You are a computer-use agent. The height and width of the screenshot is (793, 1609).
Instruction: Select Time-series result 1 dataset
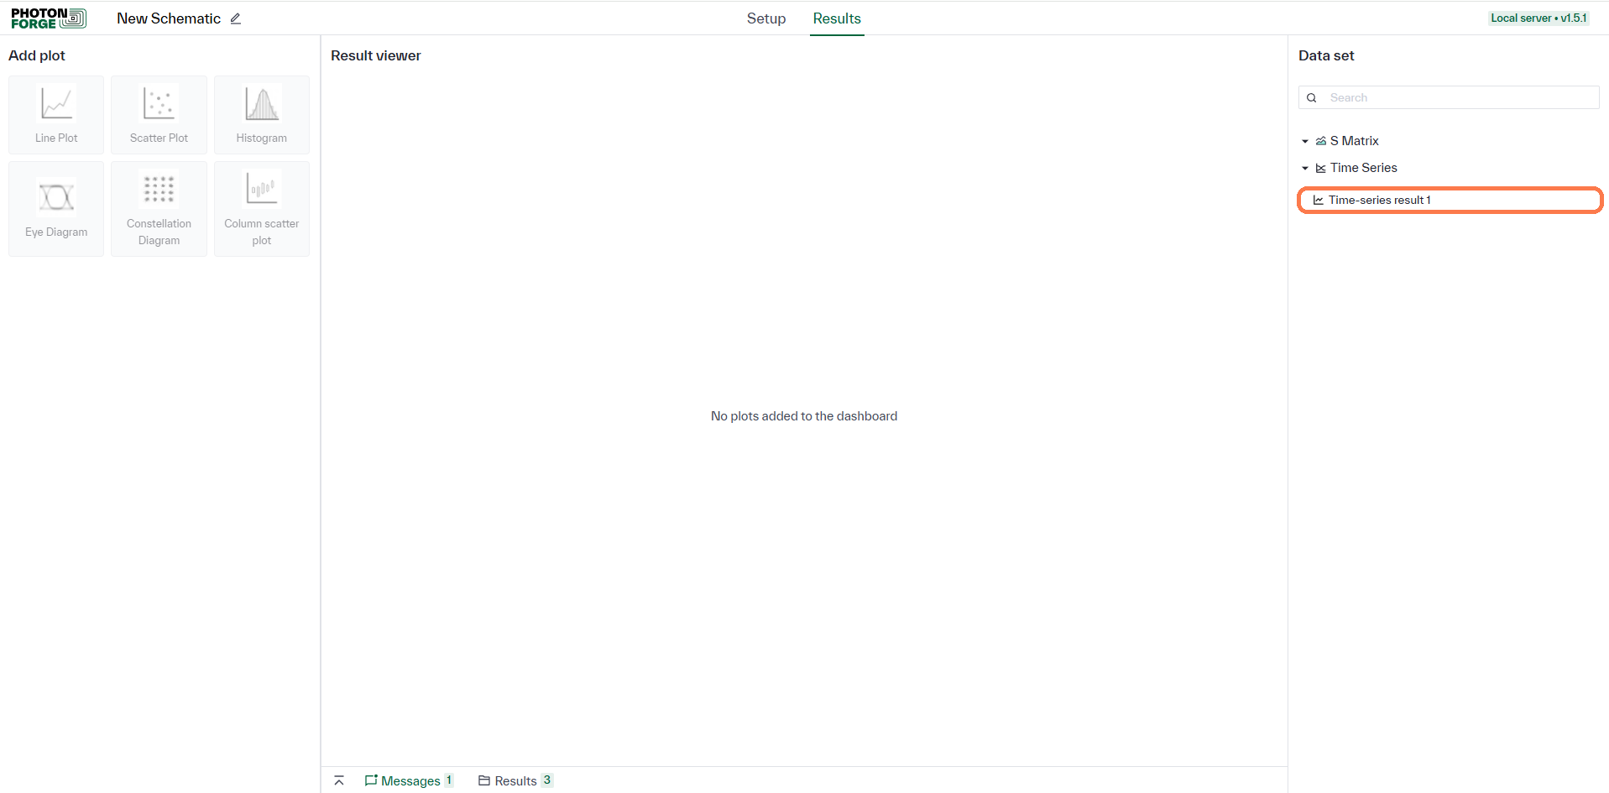[1450, 200]
